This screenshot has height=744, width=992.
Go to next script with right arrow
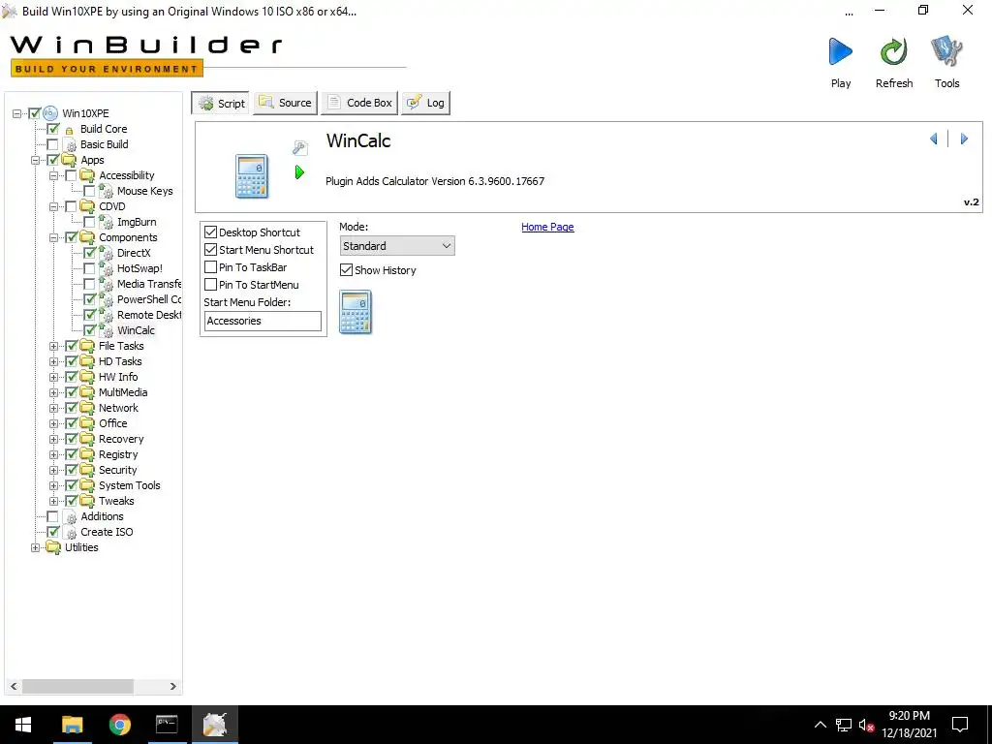pos(964,139)
